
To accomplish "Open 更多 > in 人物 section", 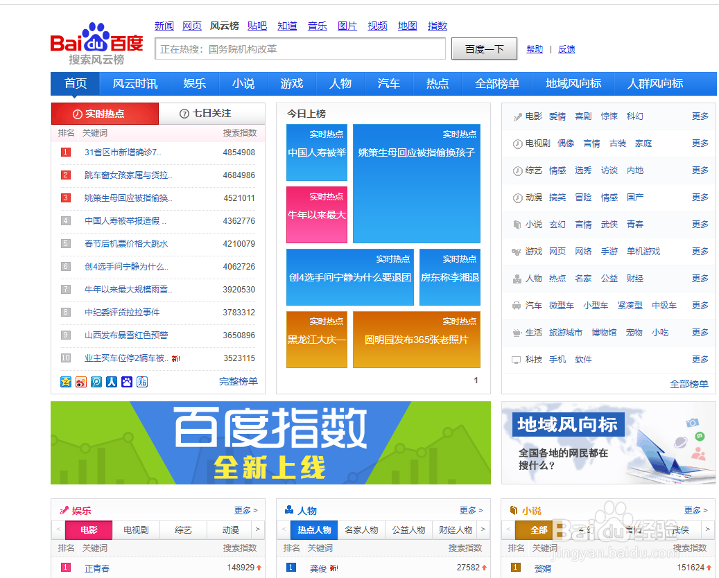I will click(x=471, y=510).
